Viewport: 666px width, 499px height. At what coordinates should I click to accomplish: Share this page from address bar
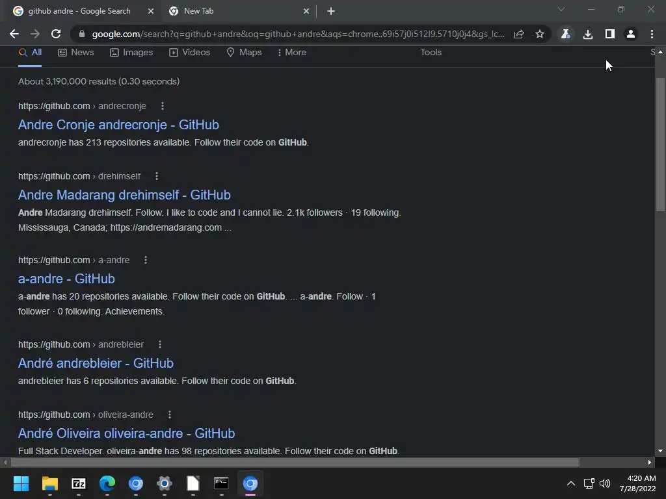point(519,34)
